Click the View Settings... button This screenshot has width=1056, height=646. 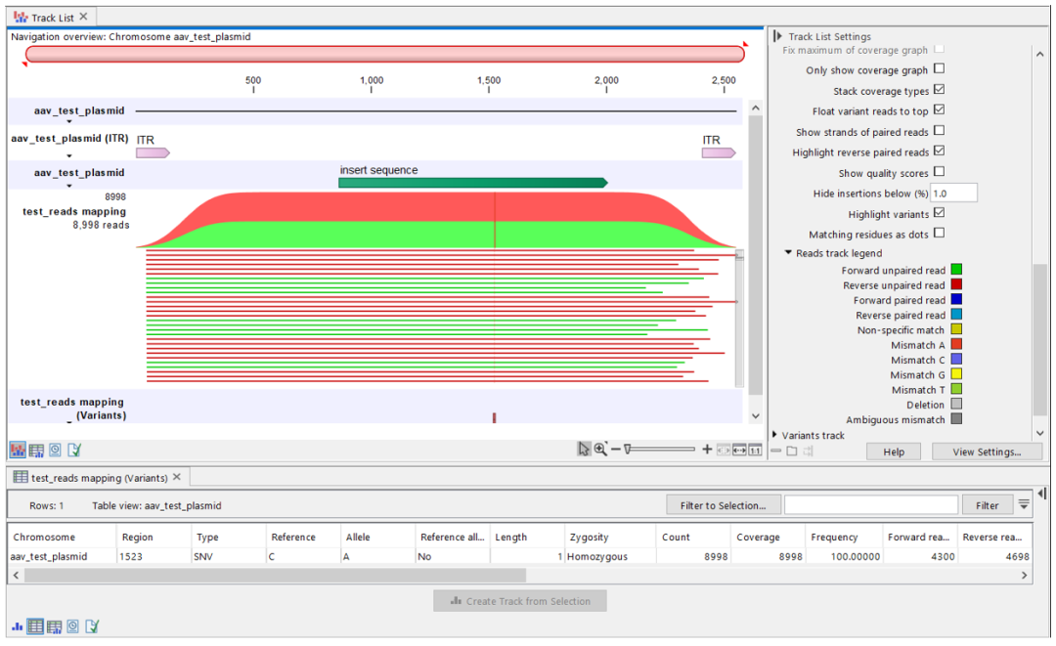[x=987, y=452]
